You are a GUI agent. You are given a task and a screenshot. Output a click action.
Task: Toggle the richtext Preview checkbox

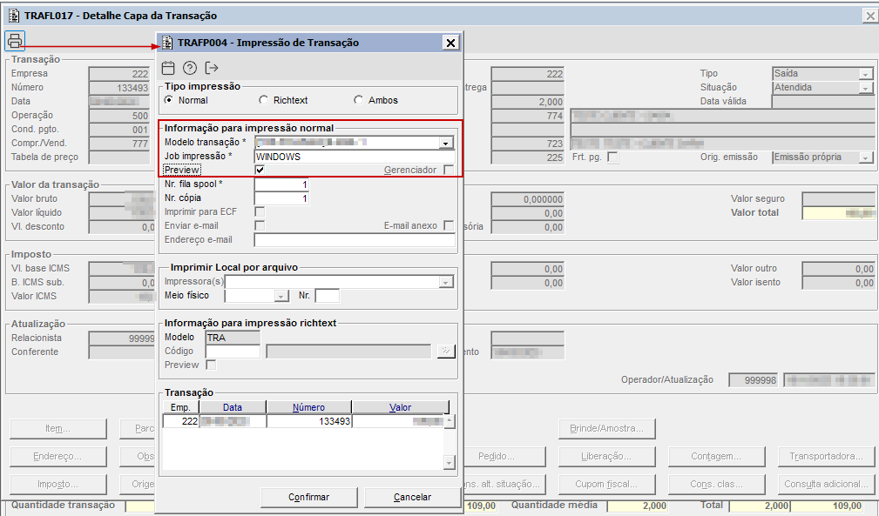pyautogui.click(x=211, y=365)
